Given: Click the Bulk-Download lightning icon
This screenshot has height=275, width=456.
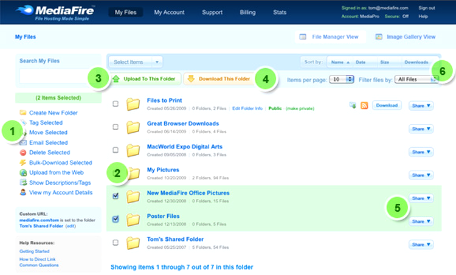Looking at the screenshot, I should [x=23, y=162].
